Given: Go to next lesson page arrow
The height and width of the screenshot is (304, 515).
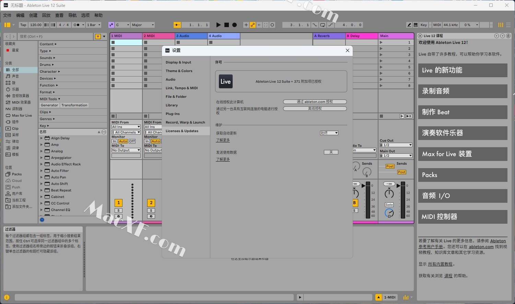Looking at the screenshot, I should click(x=502, y=36).
